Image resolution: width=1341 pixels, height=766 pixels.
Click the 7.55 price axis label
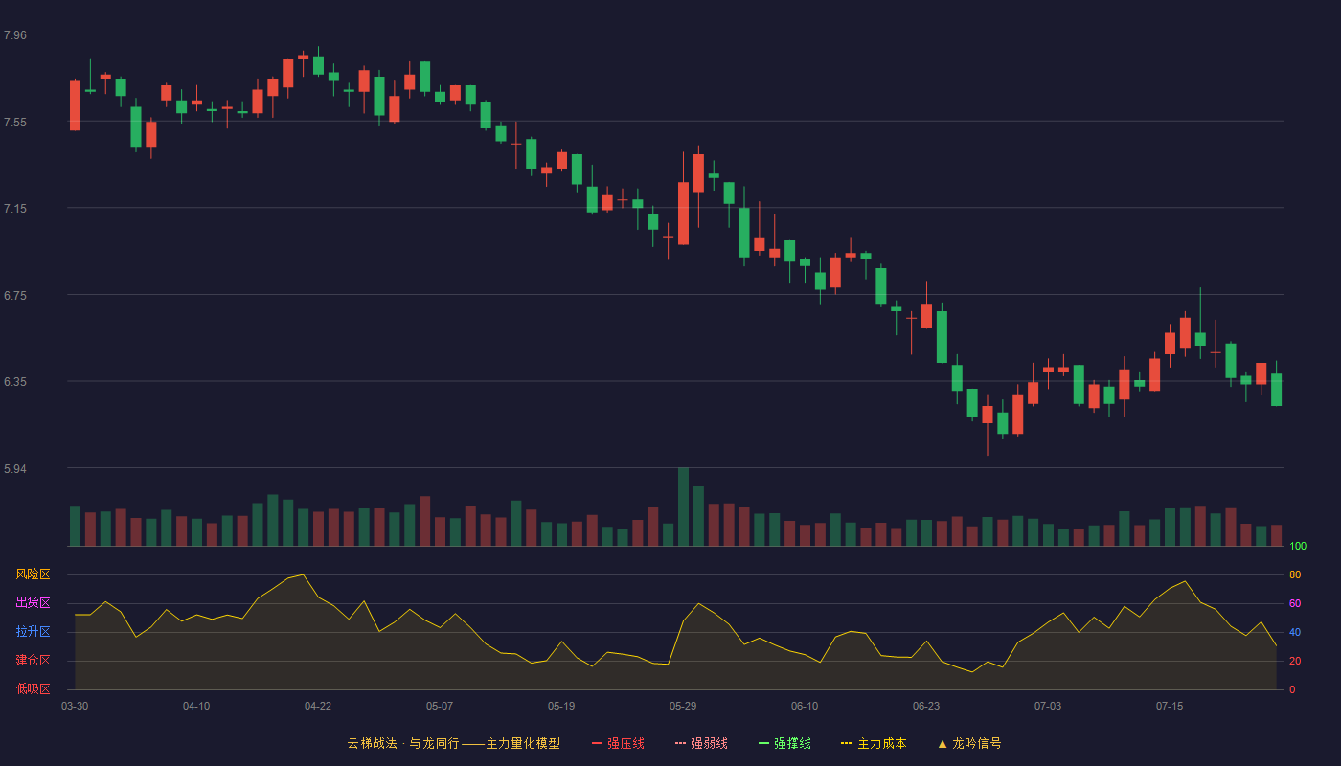(15, 123)
